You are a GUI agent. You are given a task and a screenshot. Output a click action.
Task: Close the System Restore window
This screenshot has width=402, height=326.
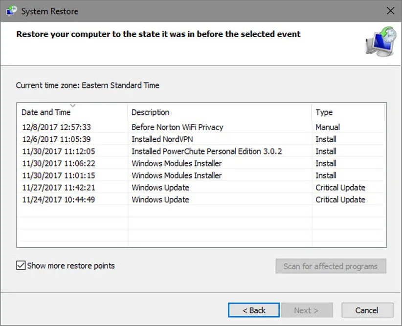click(x=390, y=11)
